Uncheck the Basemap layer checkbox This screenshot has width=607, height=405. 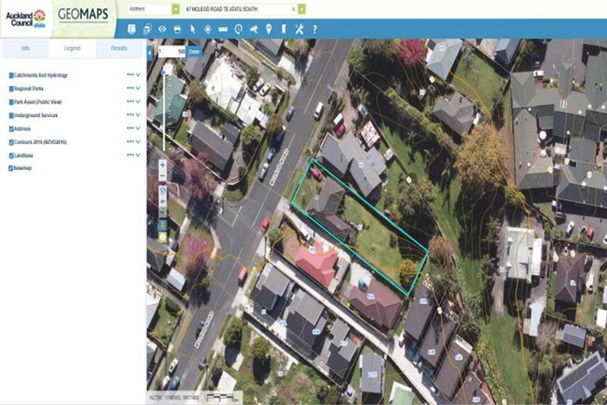[11, 168]
